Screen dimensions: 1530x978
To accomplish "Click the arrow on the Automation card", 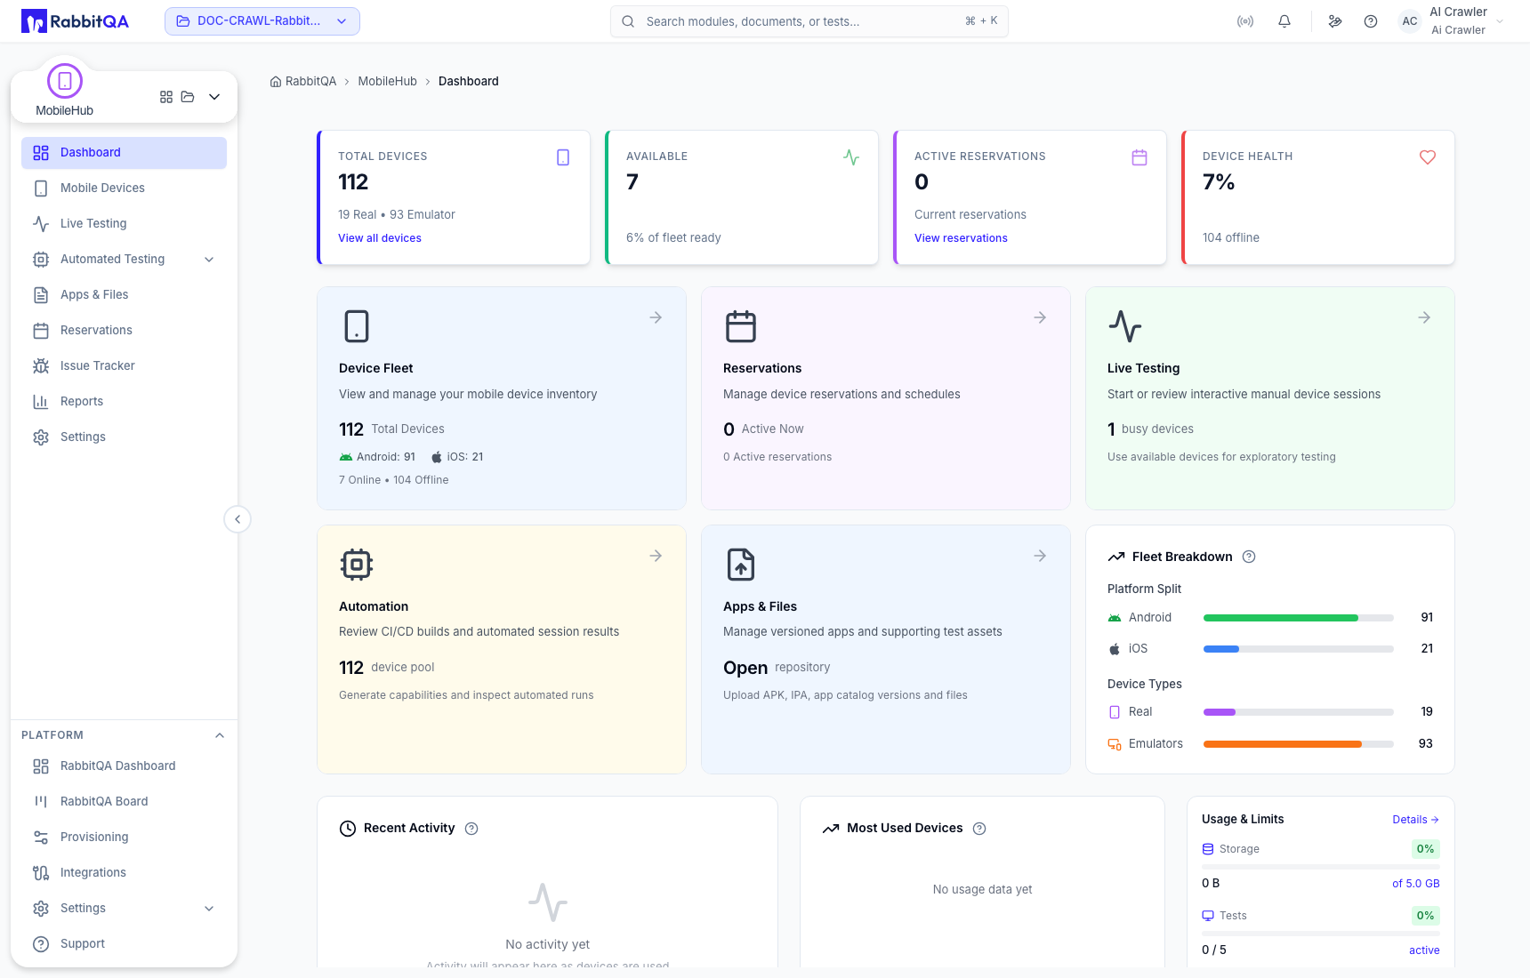I will pos(656,556).
